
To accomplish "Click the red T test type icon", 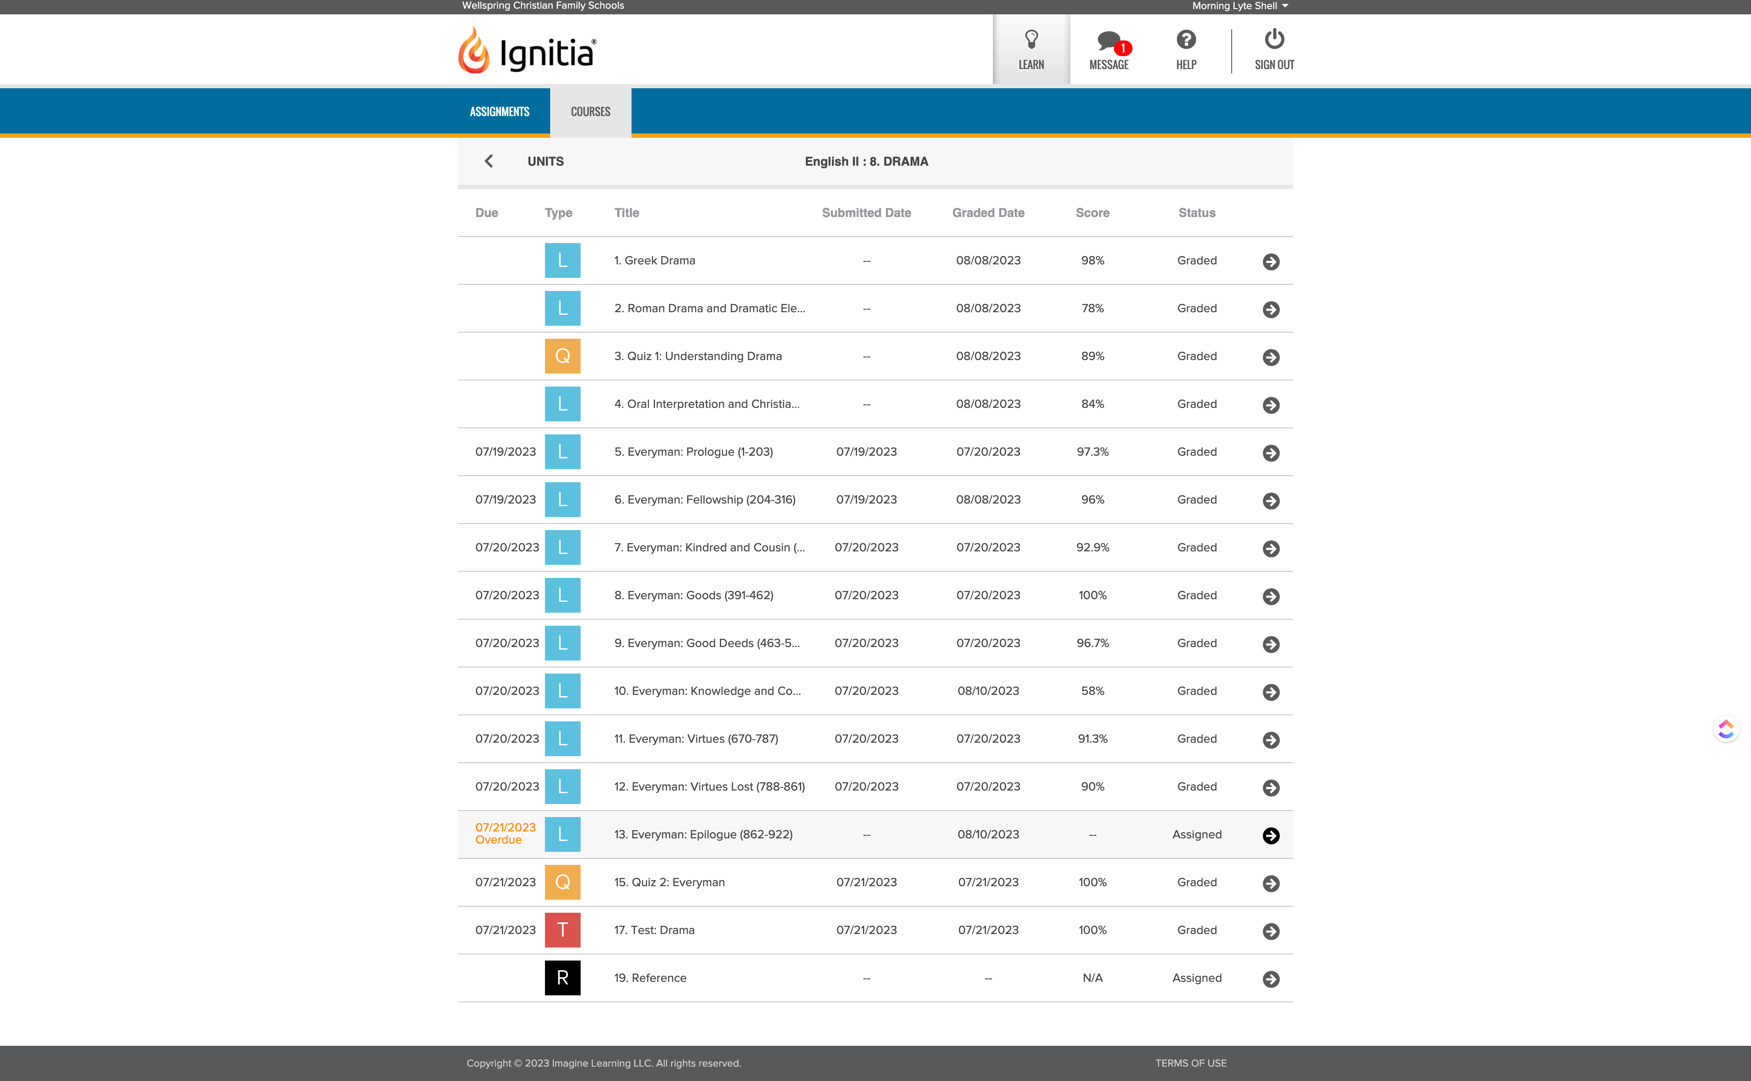I will pos(563,930).
